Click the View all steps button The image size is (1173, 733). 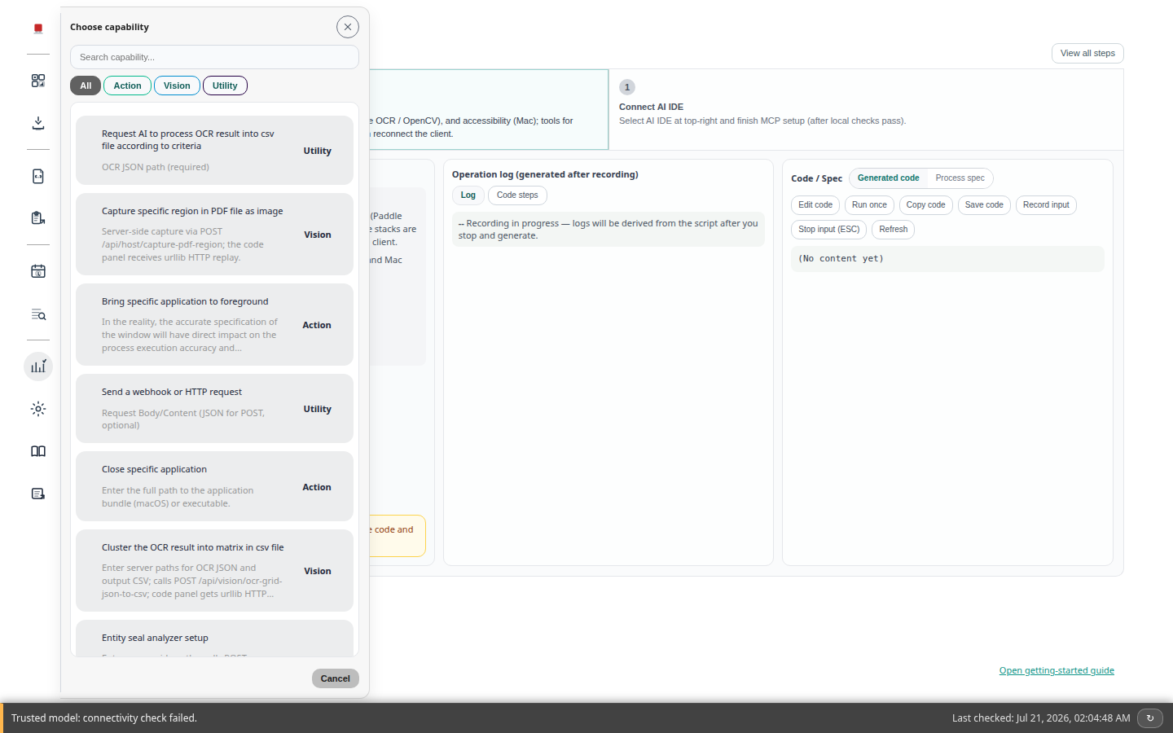click(x=1087, y=53)
